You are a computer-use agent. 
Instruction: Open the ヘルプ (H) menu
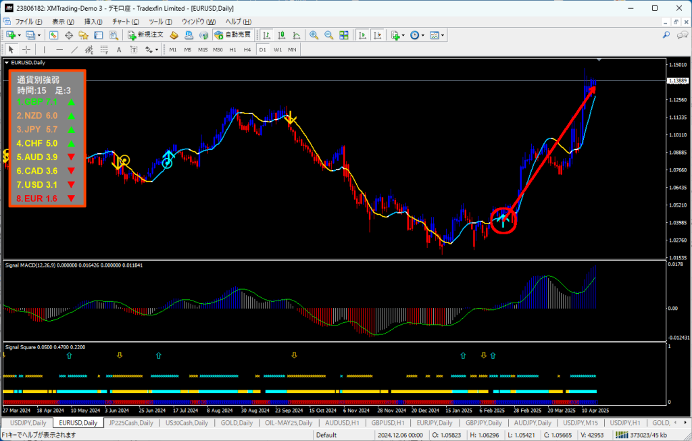point(239,22)
